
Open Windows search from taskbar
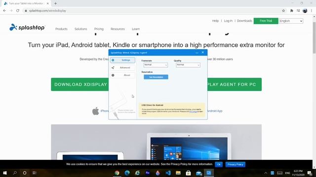click(15, 173)
